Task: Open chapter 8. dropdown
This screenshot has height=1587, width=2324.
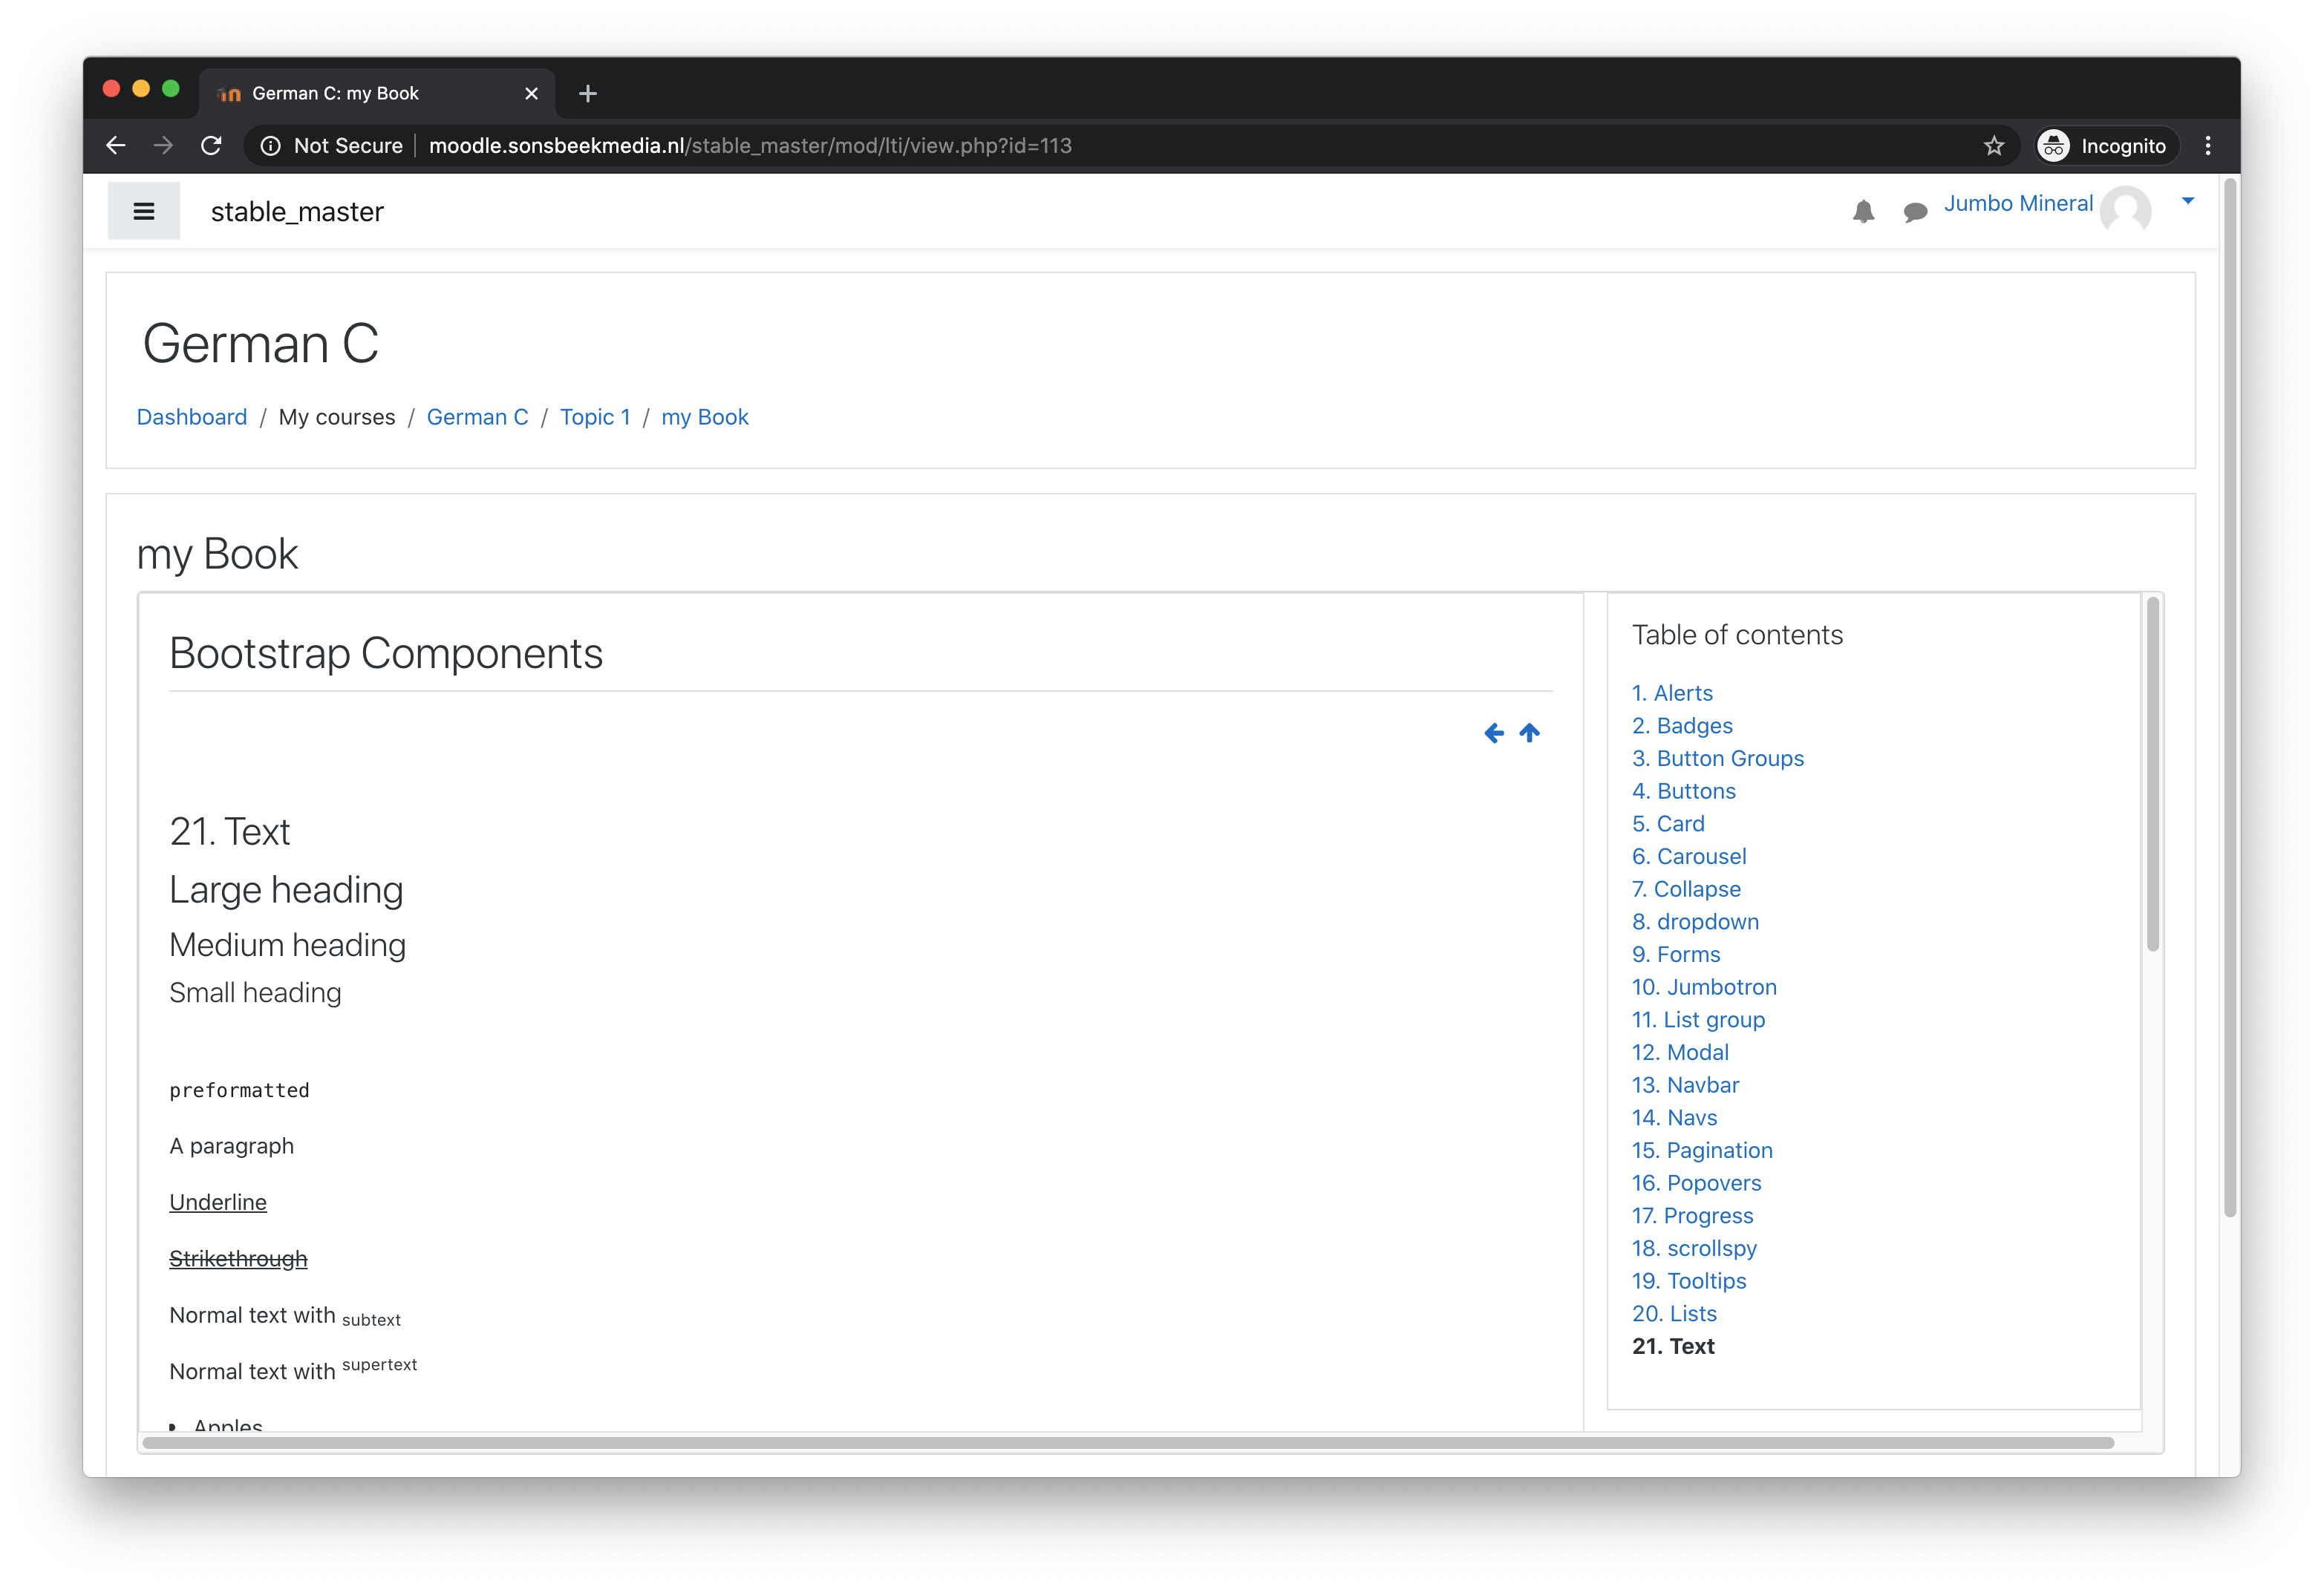Action: pyautogui.click(x=1695, y=922)
